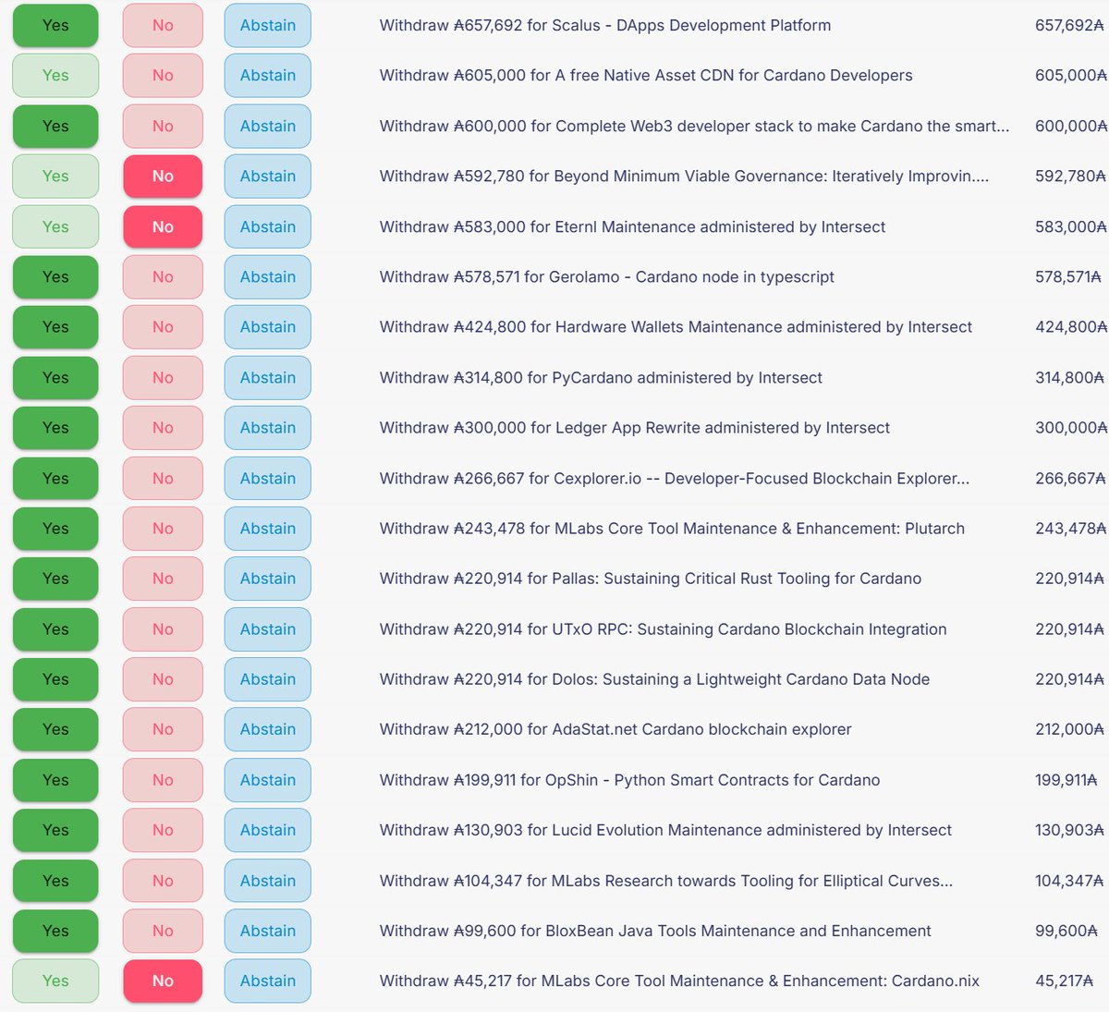Click No for Eternl Maintenance proposal
Screen dimensions: 1109x1012
(163, 226)
